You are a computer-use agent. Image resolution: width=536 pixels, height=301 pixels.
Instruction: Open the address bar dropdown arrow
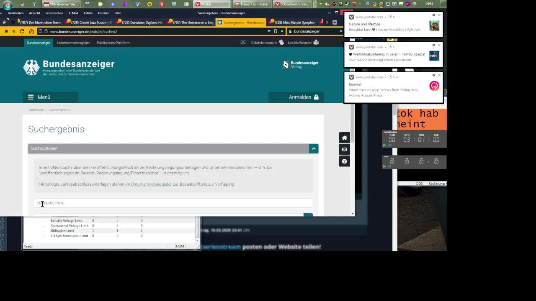tap(282, 31)
